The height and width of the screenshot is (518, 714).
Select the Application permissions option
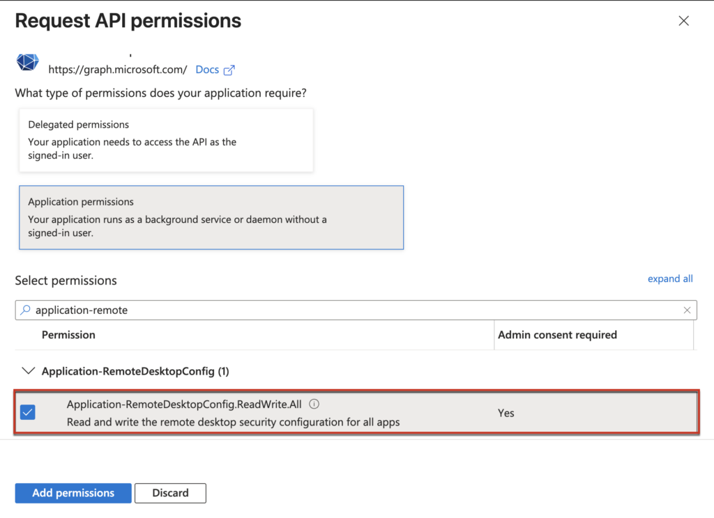click(x=211, y=217)
